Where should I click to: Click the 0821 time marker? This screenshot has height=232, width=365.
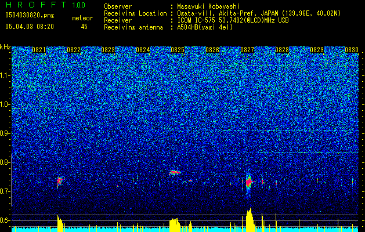pos(39,50)
